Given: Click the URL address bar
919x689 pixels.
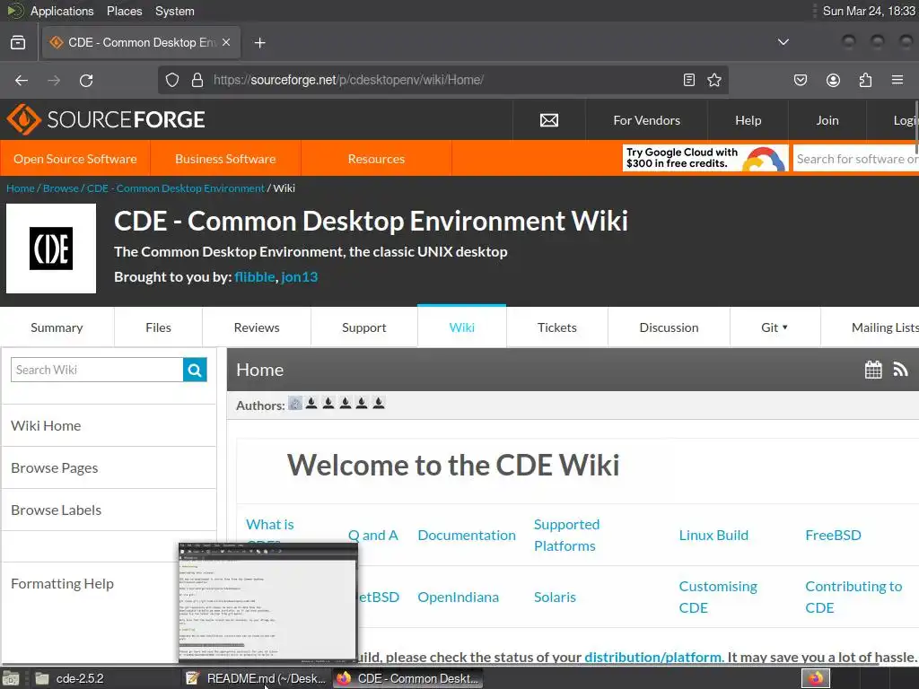Looking at the screenshot, I should [445, 80].
